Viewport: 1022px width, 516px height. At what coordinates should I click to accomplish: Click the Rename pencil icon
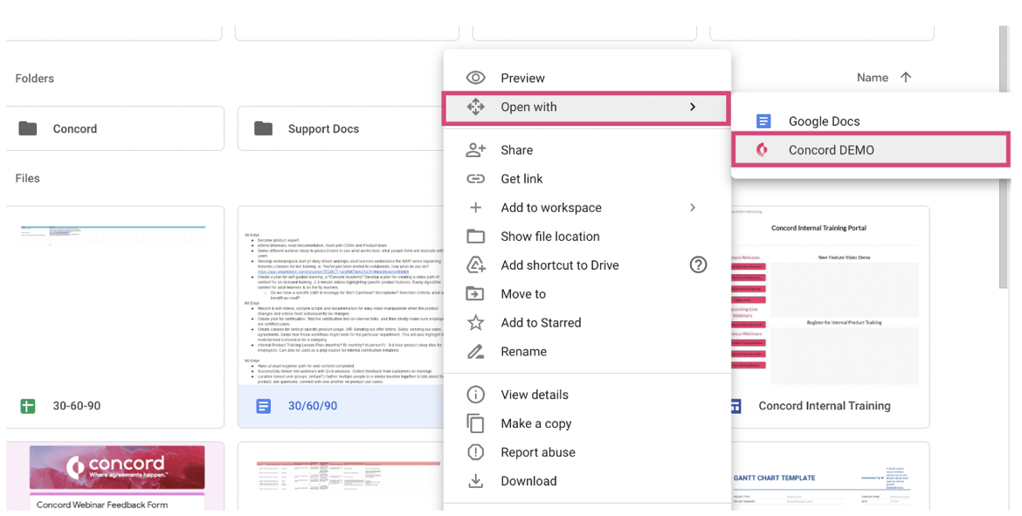[476, 351]
